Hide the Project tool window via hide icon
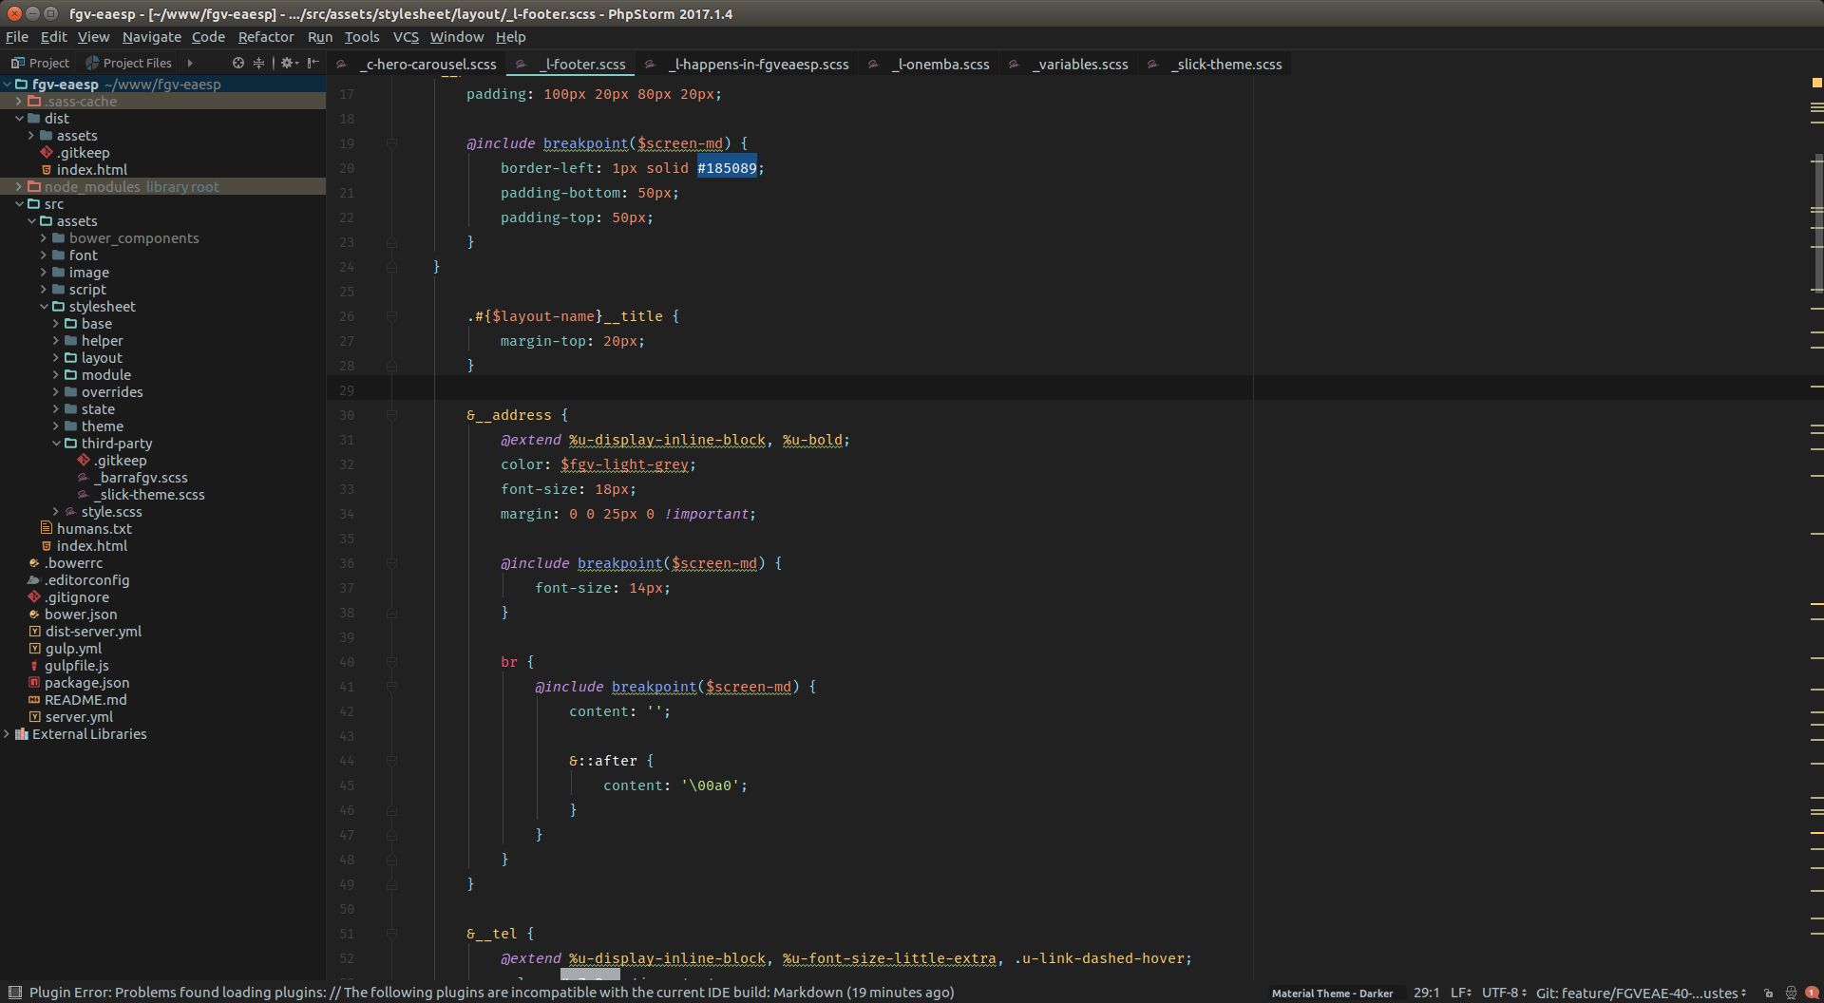This screenshot has height=1003, width=1824. point(314,63)
